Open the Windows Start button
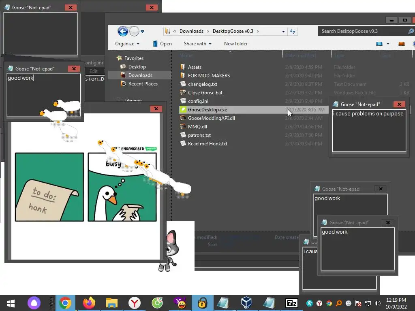The image size is (415, 311). [11, 303]
